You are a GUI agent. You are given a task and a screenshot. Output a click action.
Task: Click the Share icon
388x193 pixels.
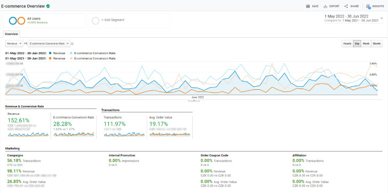(346, 6)
